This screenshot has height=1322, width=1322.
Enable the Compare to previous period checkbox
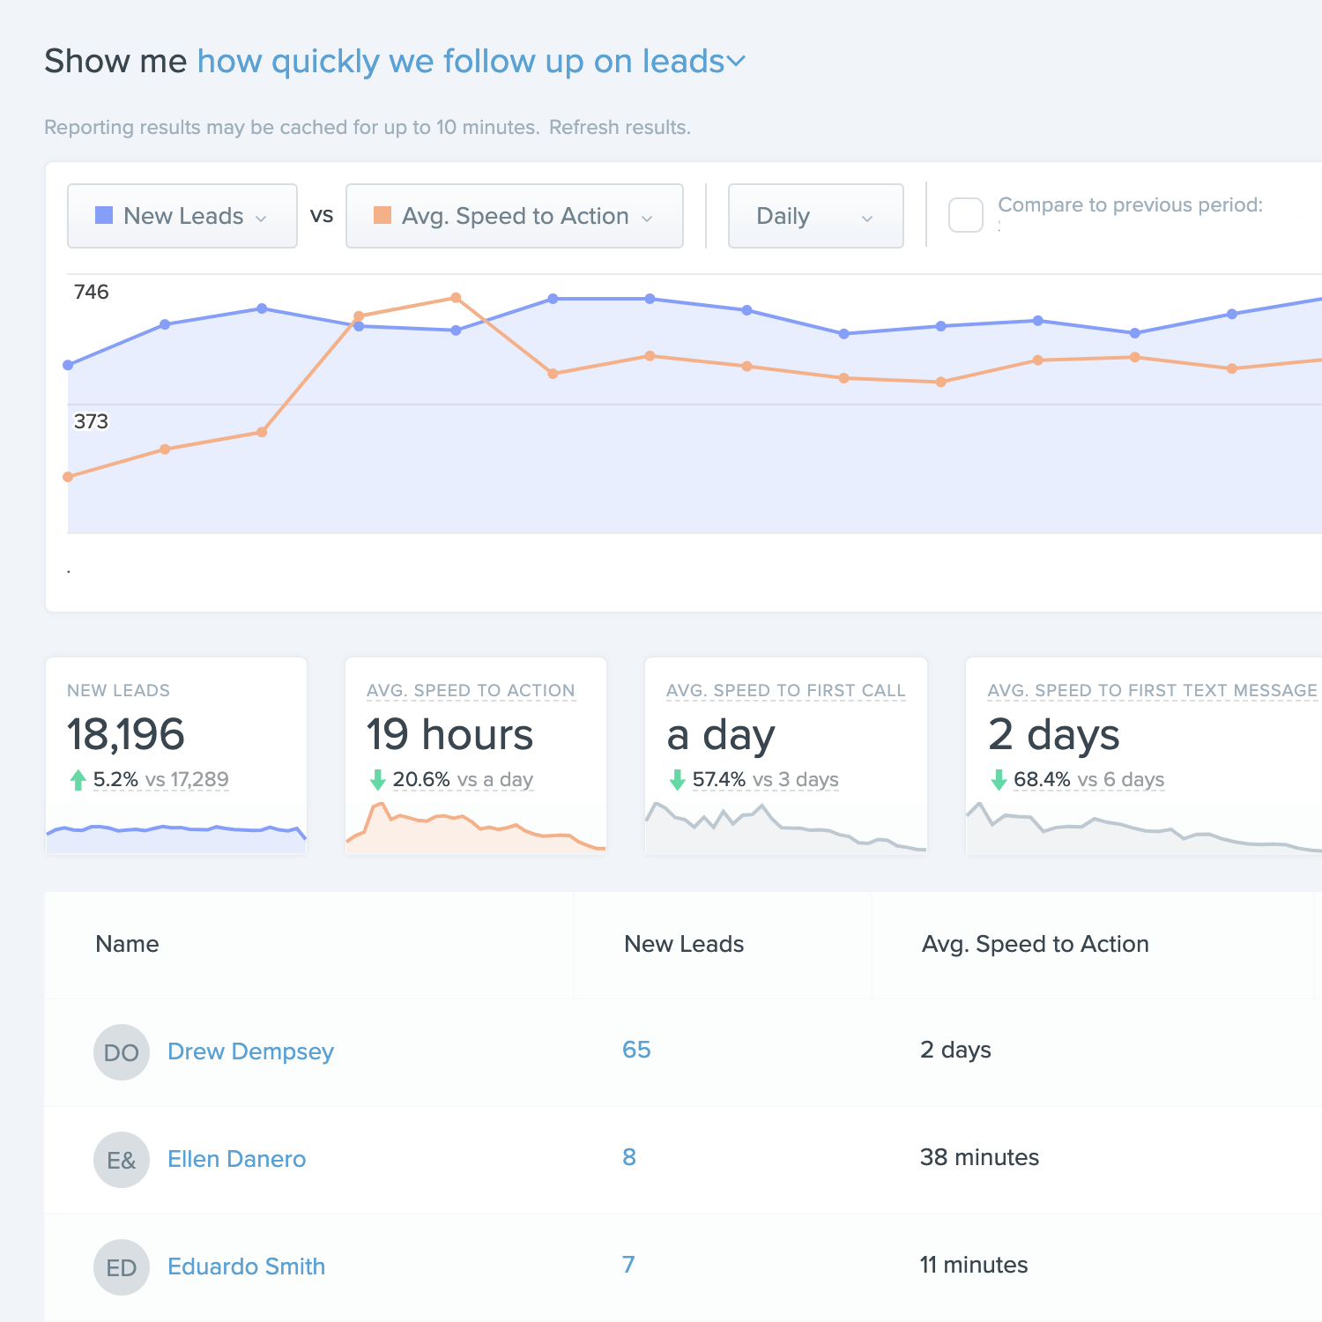tap(966, 215)
